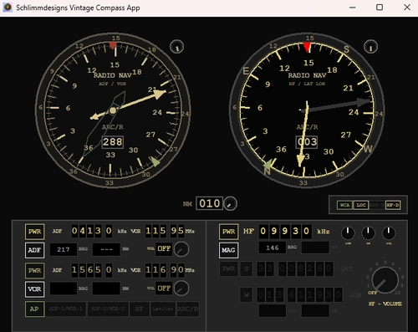Select the ADF-2/VOR-2 source tab
418x332 pixels.
(108, 309)
